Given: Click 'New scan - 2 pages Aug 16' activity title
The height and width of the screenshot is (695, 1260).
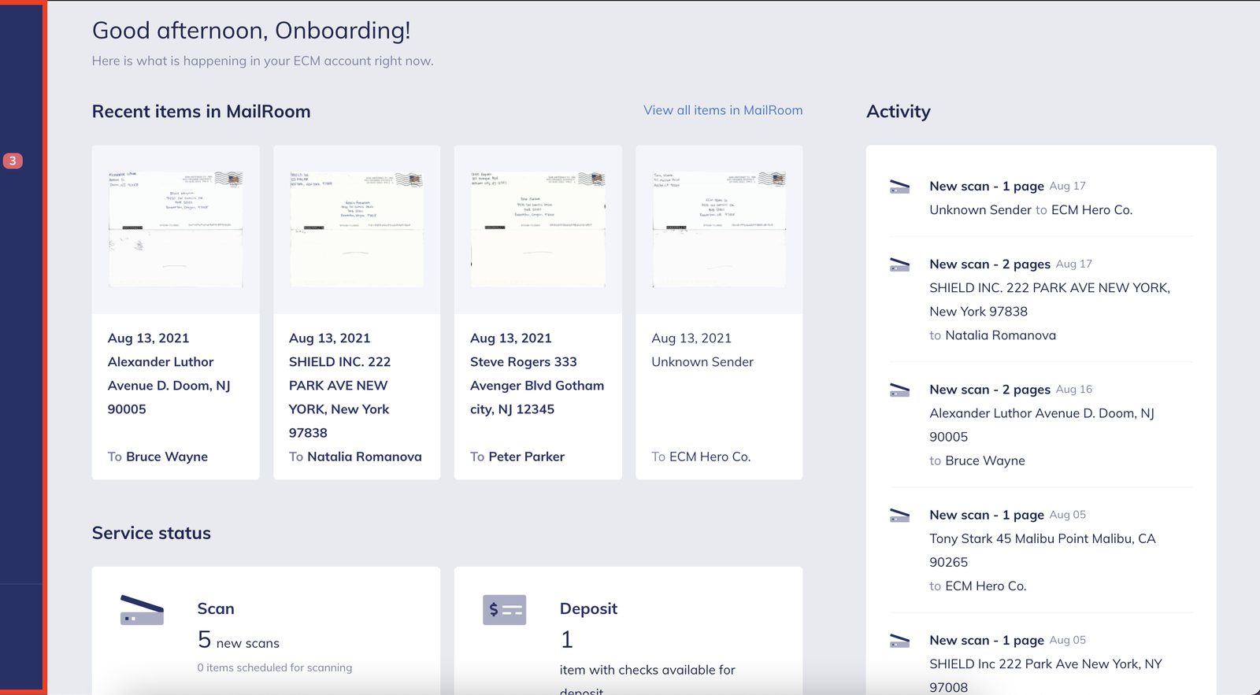Looking at the screenshot, I should coord(1010,390).
